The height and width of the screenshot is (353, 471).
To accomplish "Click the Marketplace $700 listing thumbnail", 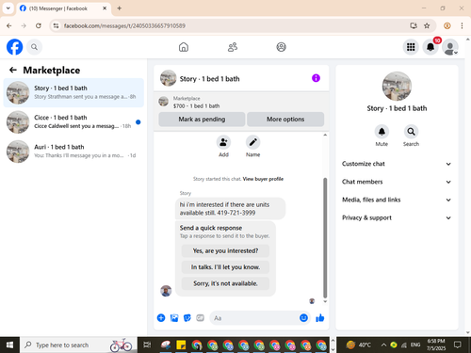I will [163, 102].
